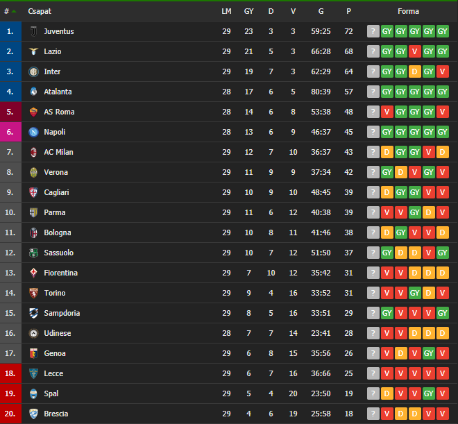458x424 pixels.
Task: Click the Csapat column header
Action: (x=40, y=11)
